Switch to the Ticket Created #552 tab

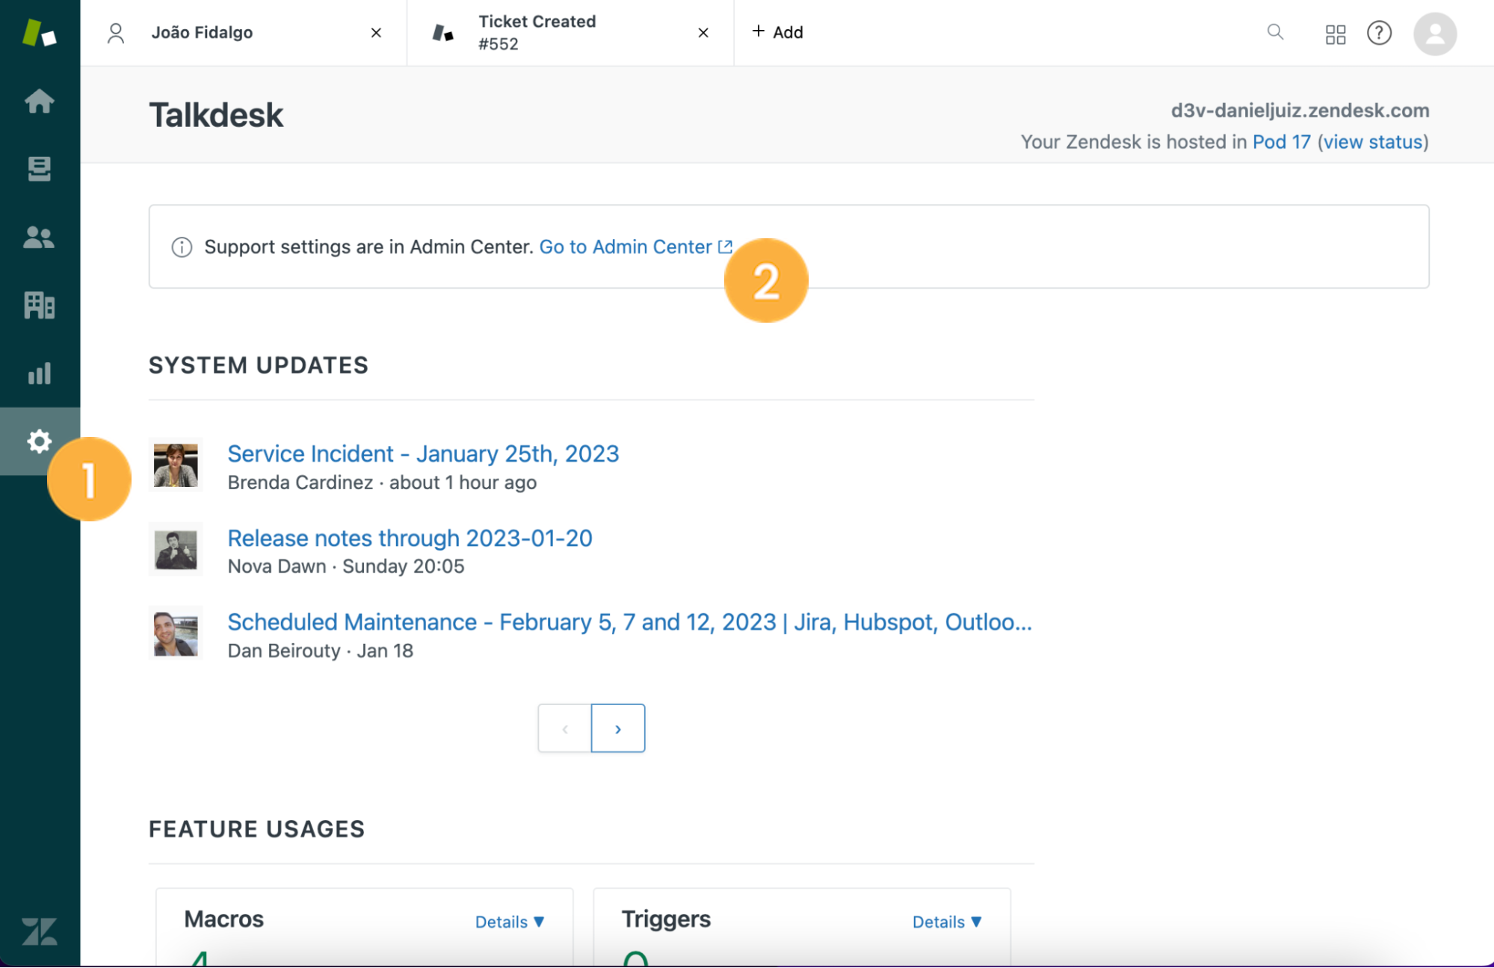(570, 33)
